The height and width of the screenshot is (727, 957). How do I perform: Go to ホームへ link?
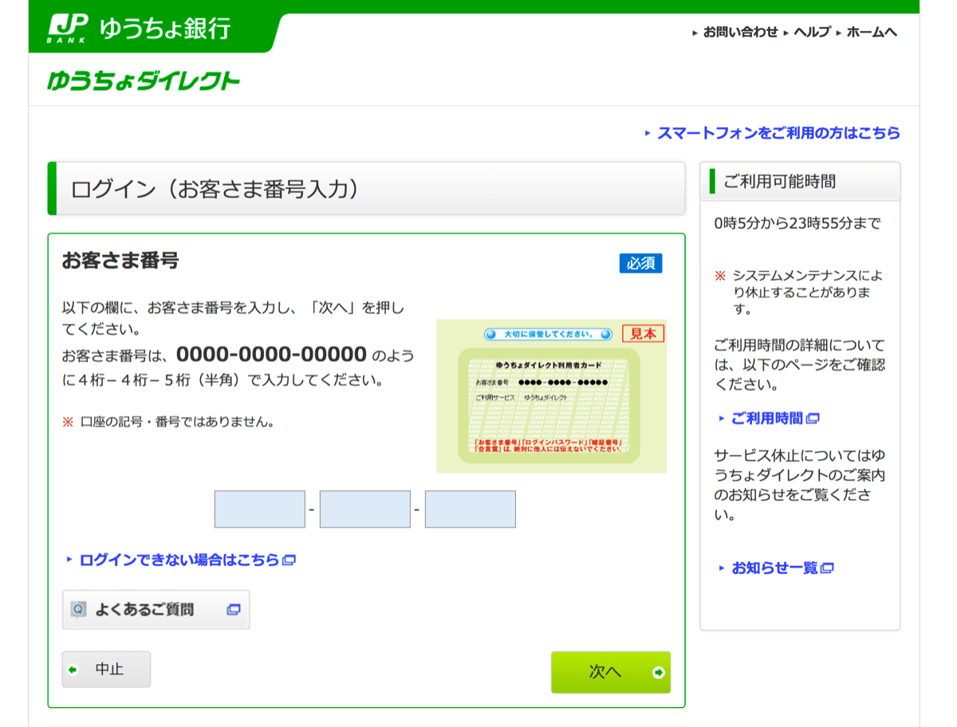(871, 33)
